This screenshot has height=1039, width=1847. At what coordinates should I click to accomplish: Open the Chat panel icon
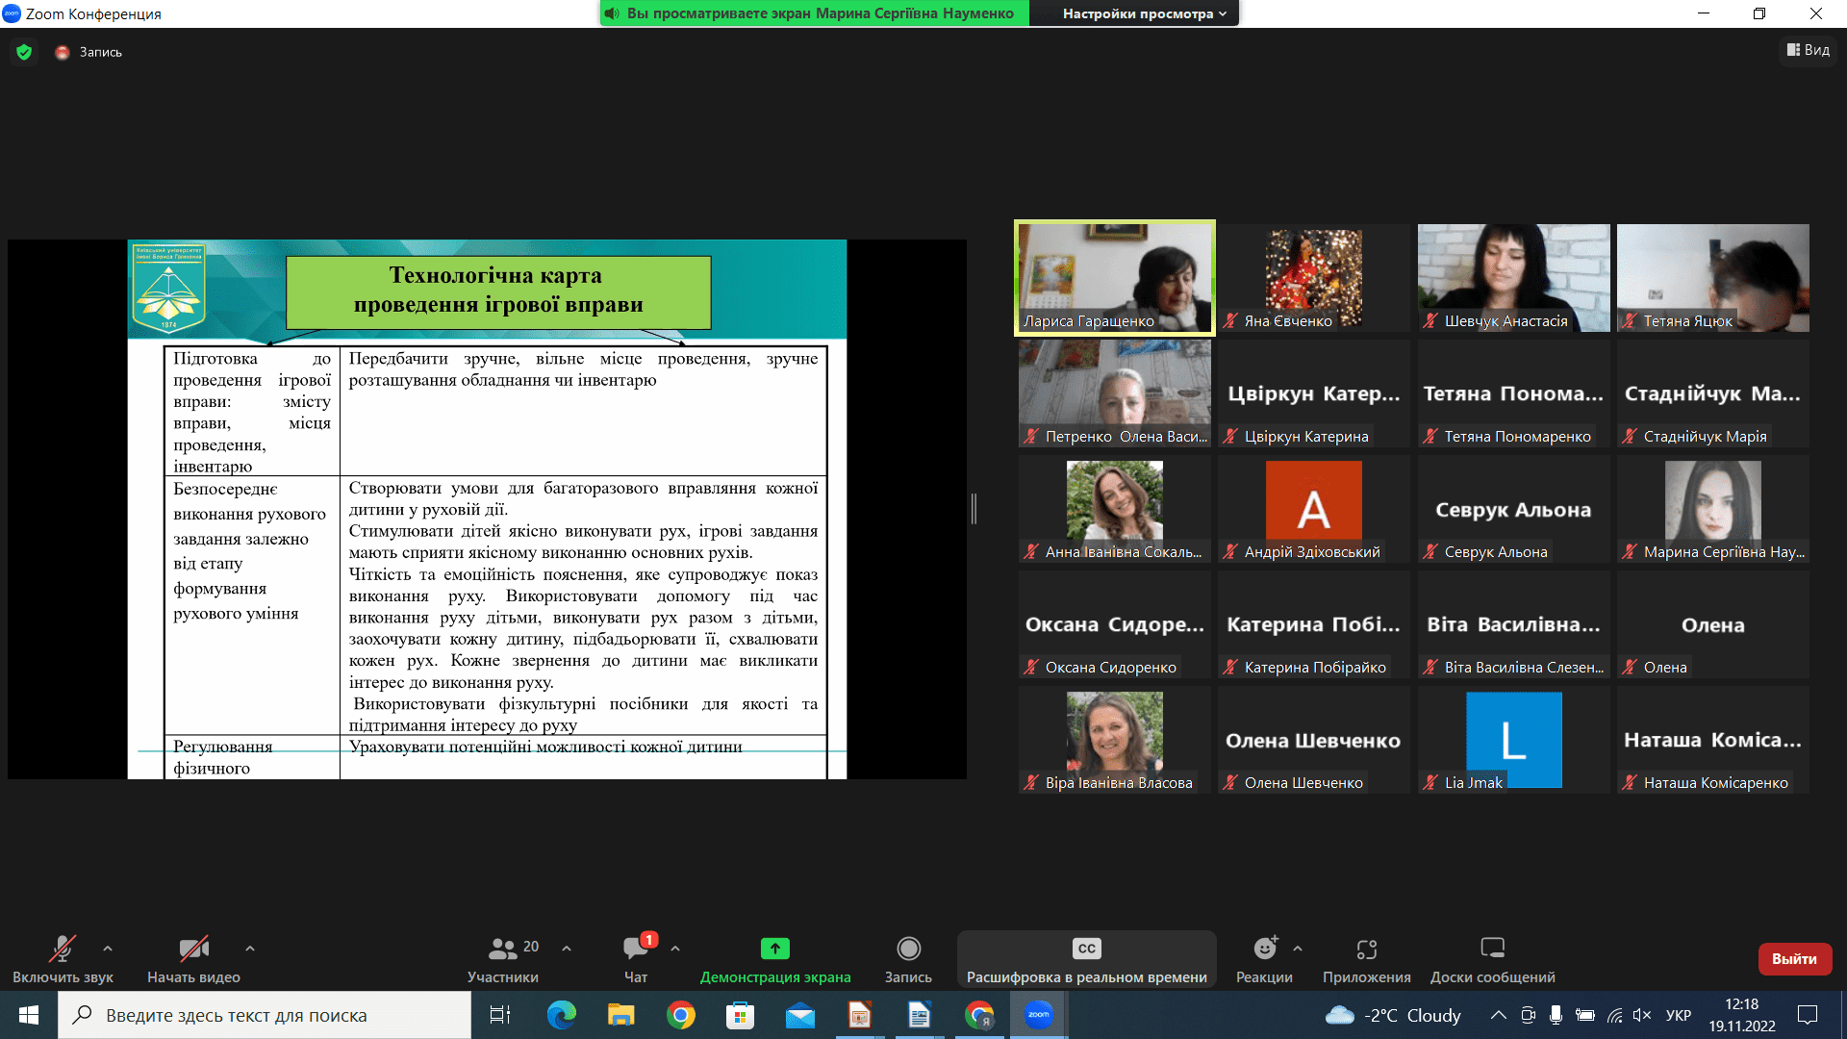pyautogui.click(x=635, y=949)
